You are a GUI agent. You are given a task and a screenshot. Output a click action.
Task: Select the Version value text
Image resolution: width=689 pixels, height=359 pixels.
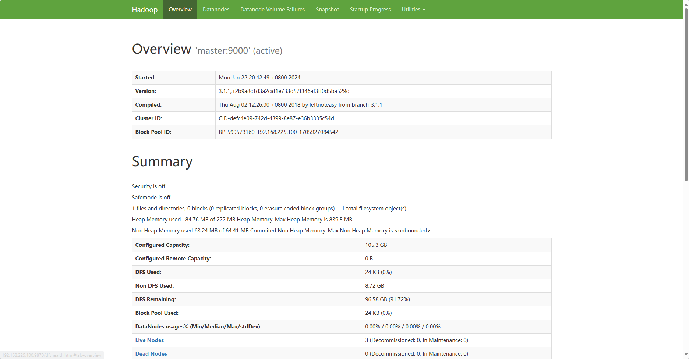coord(284,91)
